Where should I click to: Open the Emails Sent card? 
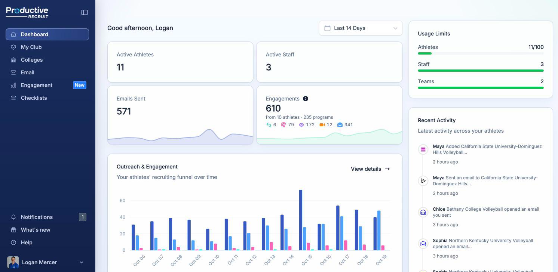(180, 115)
